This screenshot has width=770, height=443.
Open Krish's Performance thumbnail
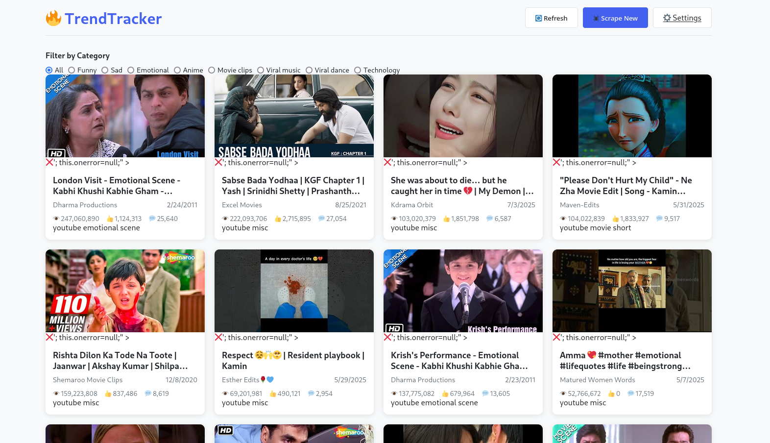pyautogui.click(x=463, y=291)
